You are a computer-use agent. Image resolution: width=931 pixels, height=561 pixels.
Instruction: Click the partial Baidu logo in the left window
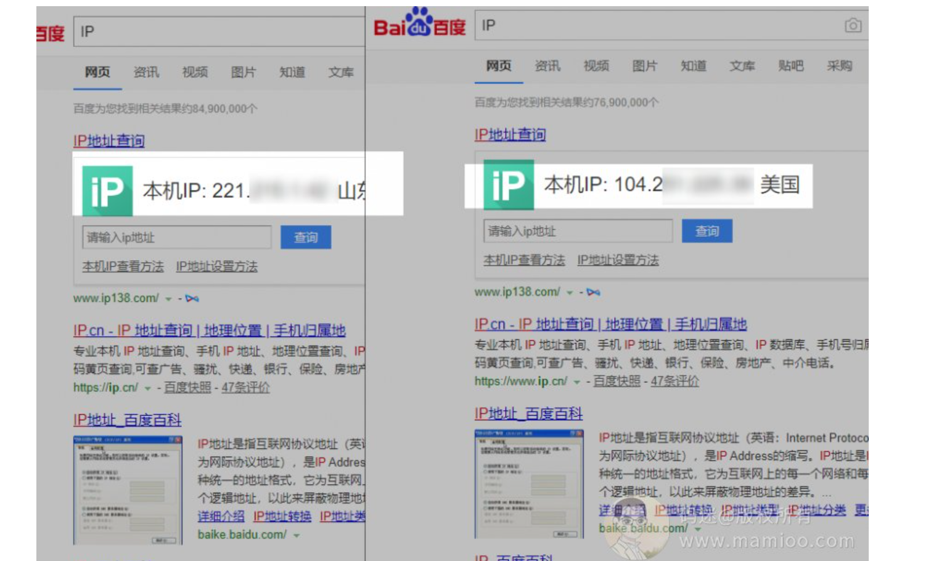point(51,33)
